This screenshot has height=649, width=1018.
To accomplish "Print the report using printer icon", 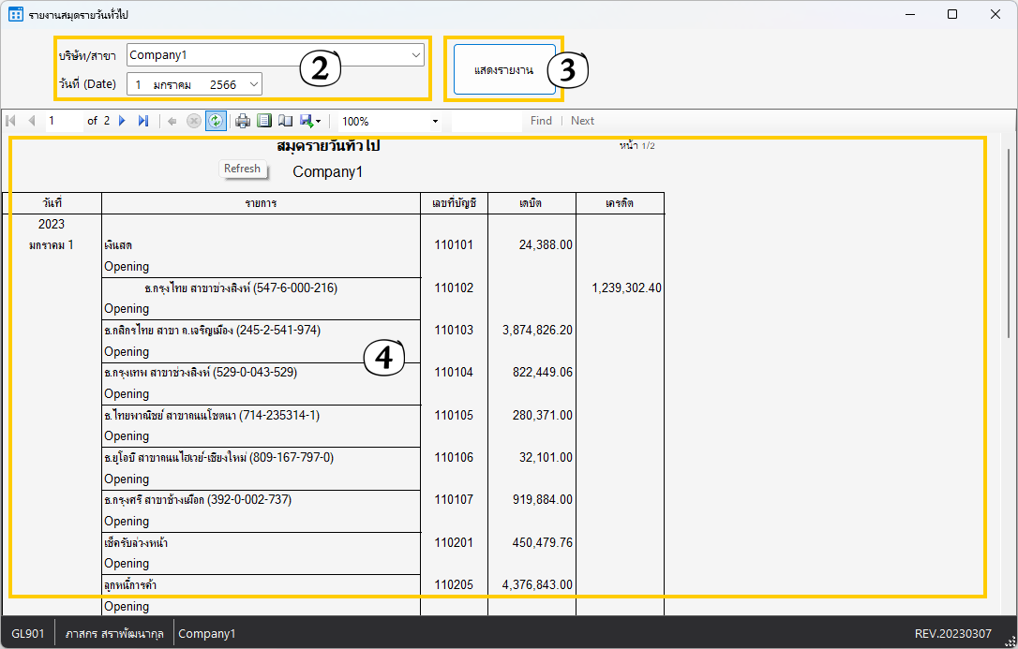I will pyautogui.click(x=243, y=121).
